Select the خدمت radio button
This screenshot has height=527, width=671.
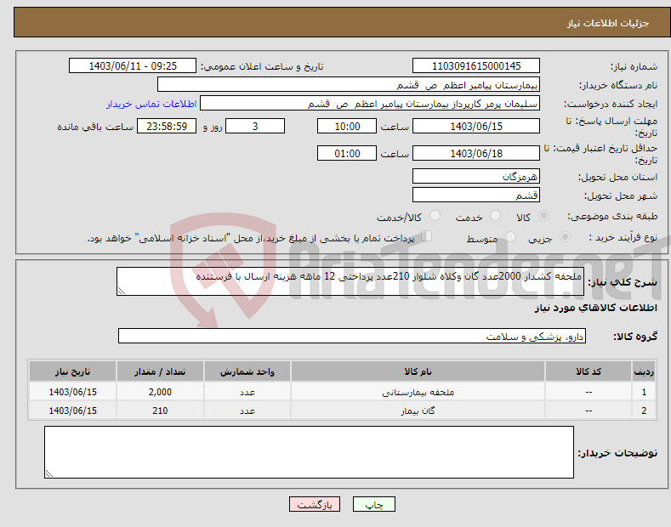click(495, 216)
